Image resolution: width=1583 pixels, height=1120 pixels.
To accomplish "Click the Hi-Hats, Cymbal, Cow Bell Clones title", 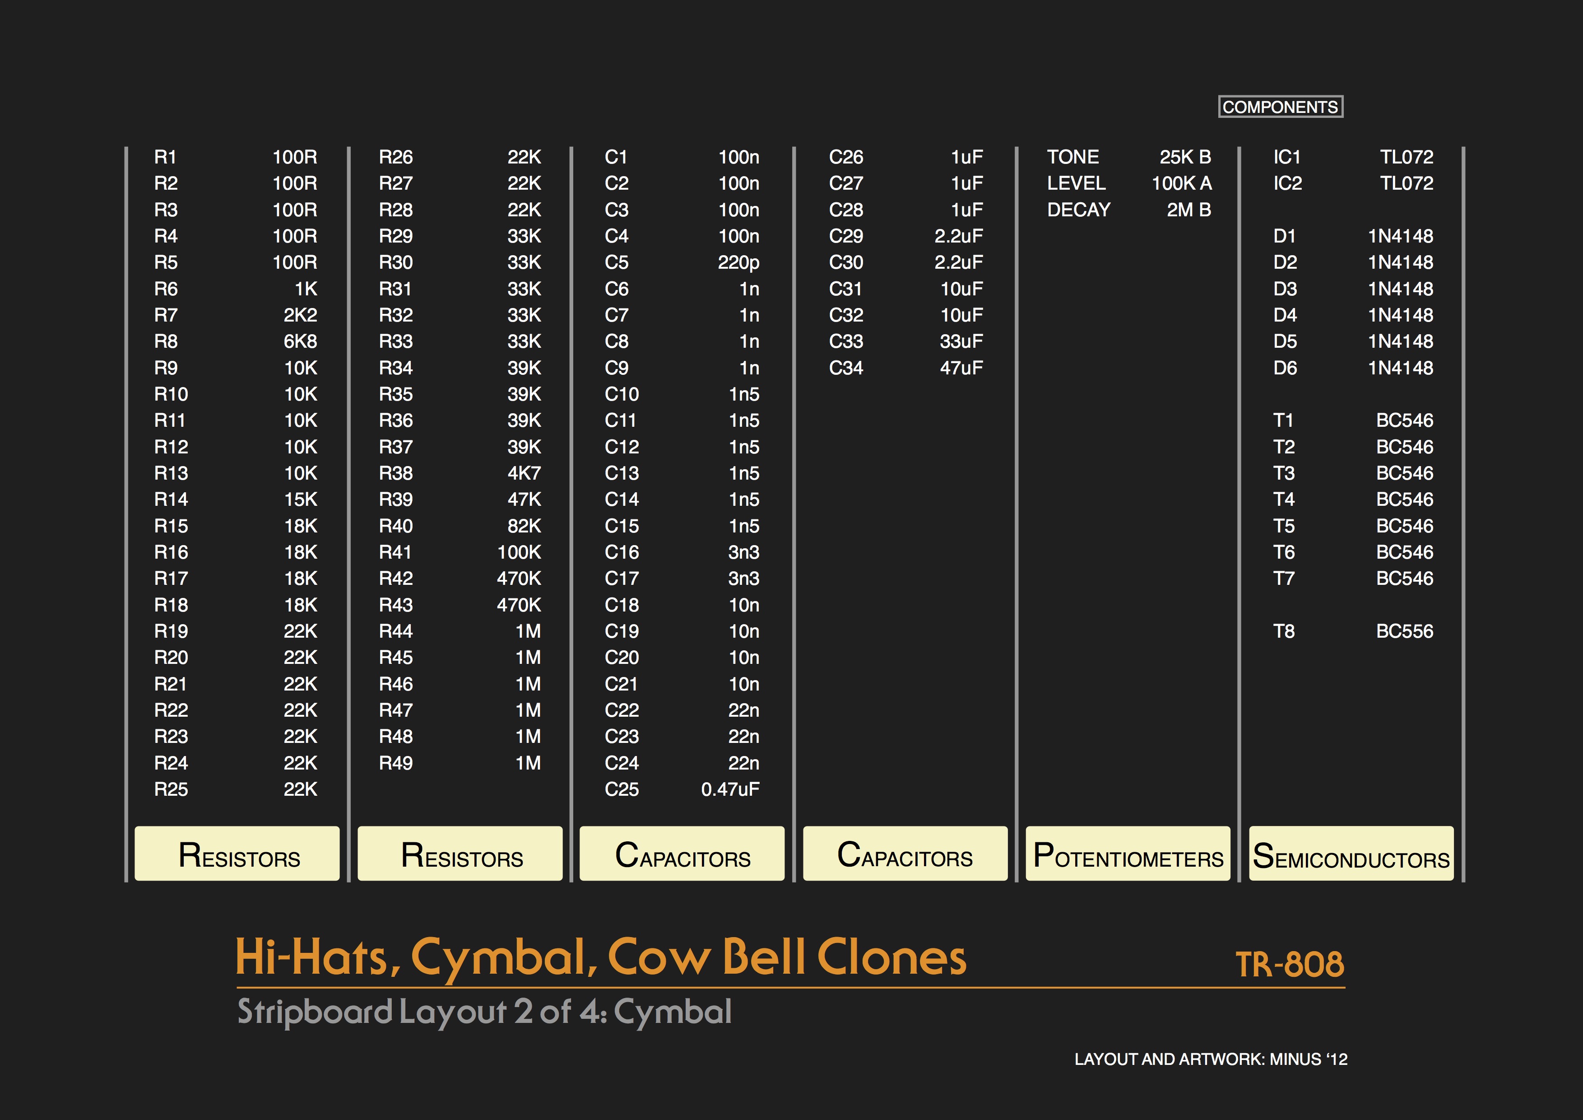I will (600, 957).
